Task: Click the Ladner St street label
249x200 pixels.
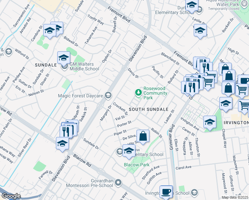Action: pyautogui.click(x=169, y=117)
